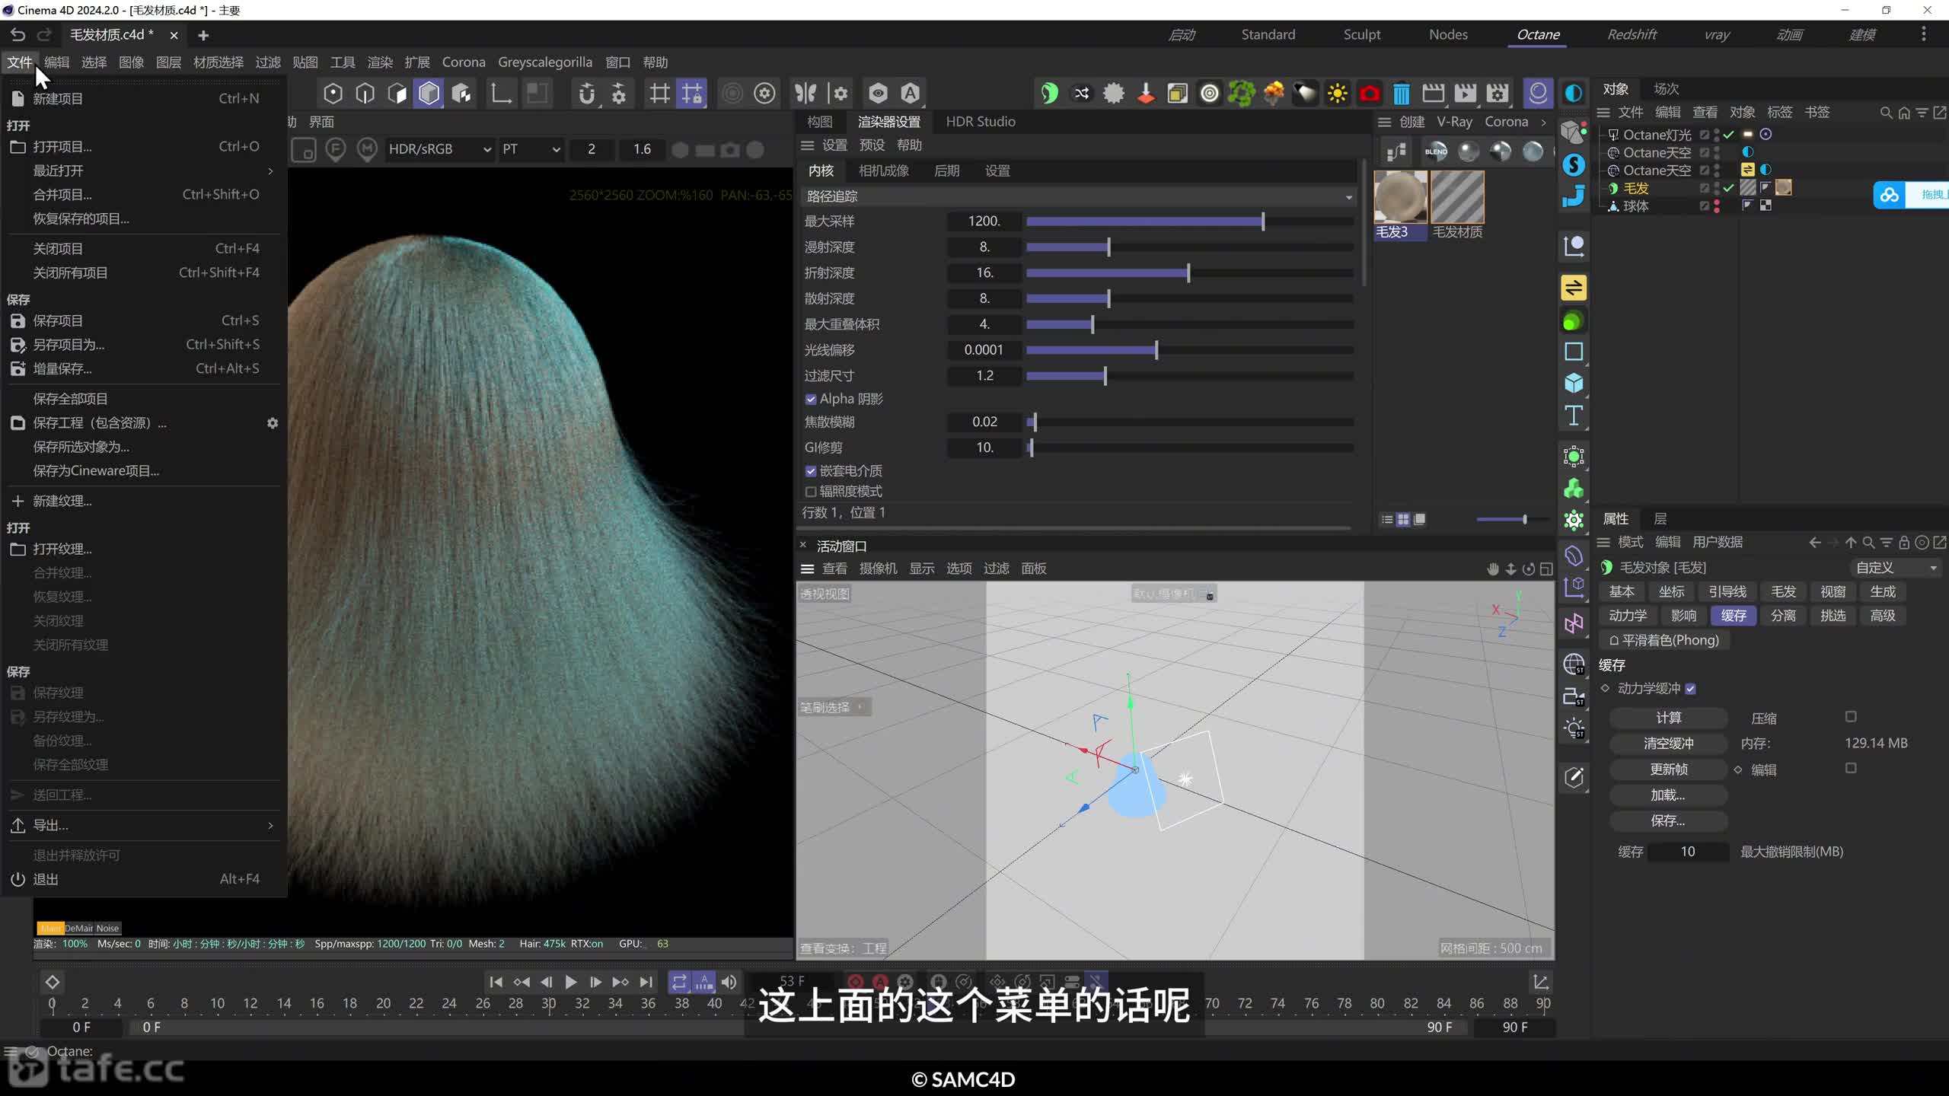
Task: Click the 保存... cache button
Action: pos(1668,821)
